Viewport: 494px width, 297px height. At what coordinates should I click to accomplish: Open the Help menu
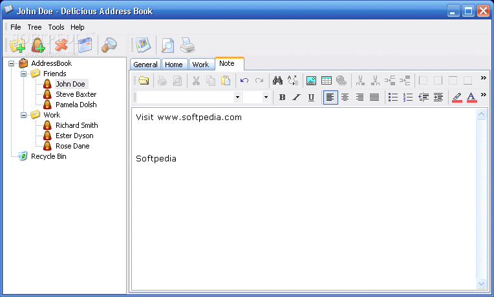tap(77, 27)
